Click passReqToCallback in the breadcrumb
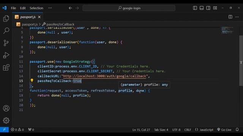The height and width of the screenshot is (136, 243). click(x=60, y=24)
